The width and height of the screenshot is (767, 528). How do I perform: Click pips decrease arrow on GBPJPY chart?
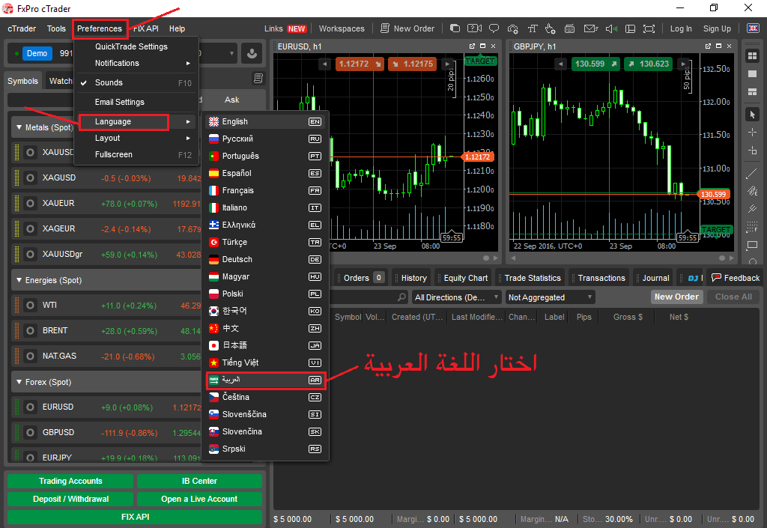click(560, 64)
